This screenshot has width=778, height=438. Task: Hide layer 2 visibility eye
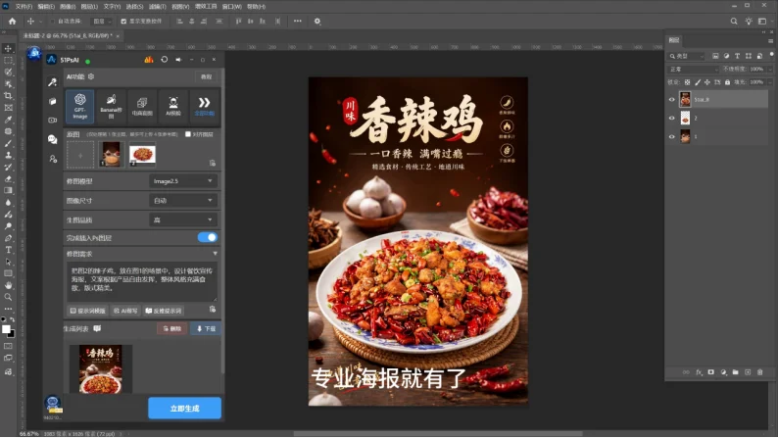coord(672,118)
